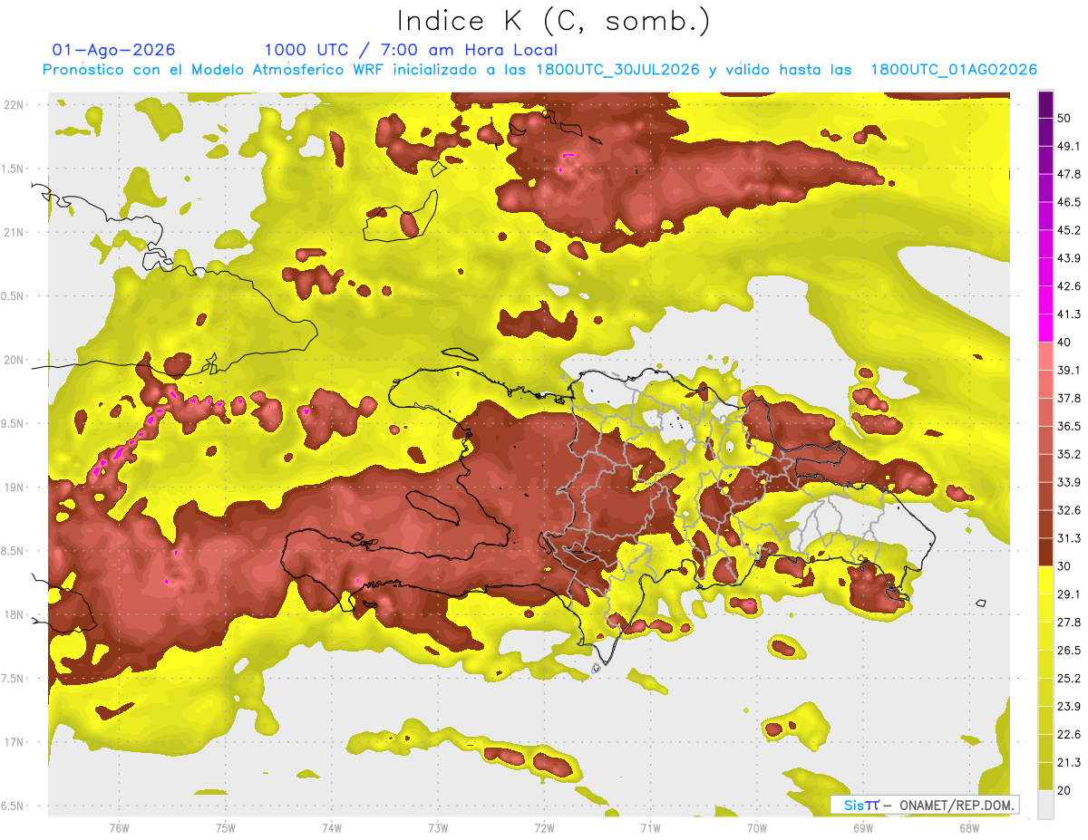The width and height of the screenshot is (1088, 840).
Task: Click the "73W" longitude label
Action: pos(438,827)
